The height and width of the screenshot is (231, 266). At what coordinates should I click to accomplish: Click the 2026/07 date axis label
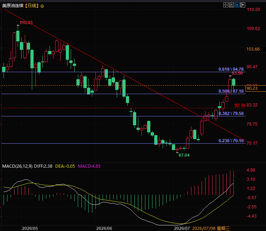click(x=182, y=229)
